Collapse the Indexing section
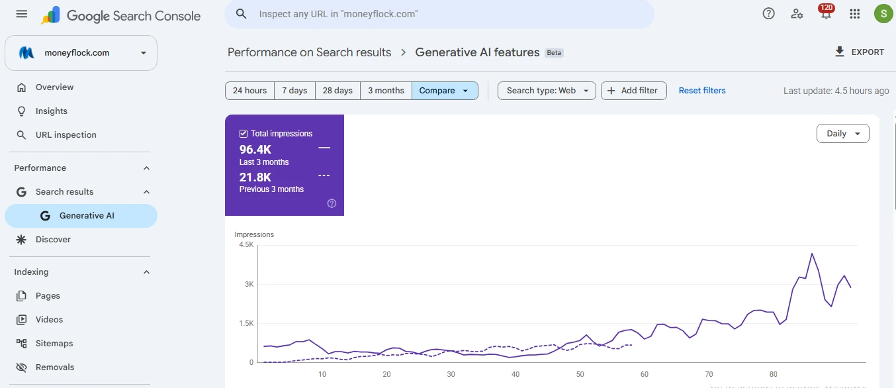 146,272
